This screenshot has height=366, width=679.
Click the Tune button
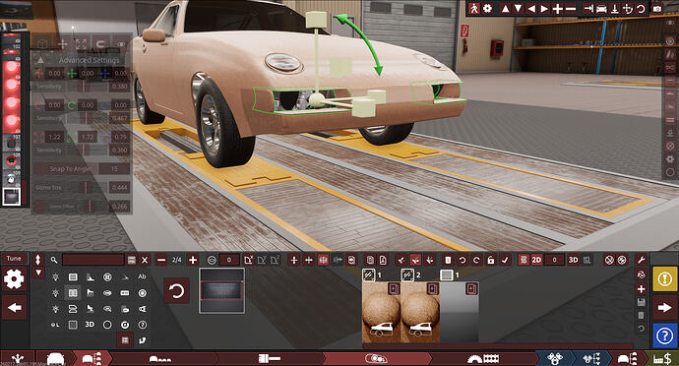pyautogui.click(x=14, y=259)
